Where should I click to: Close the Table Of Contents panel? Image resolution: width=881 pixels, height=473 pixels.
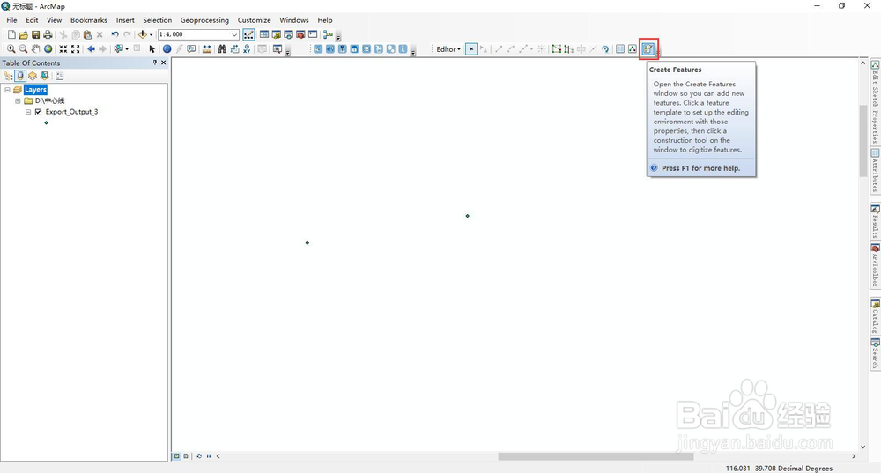click(x=164, y=63)
